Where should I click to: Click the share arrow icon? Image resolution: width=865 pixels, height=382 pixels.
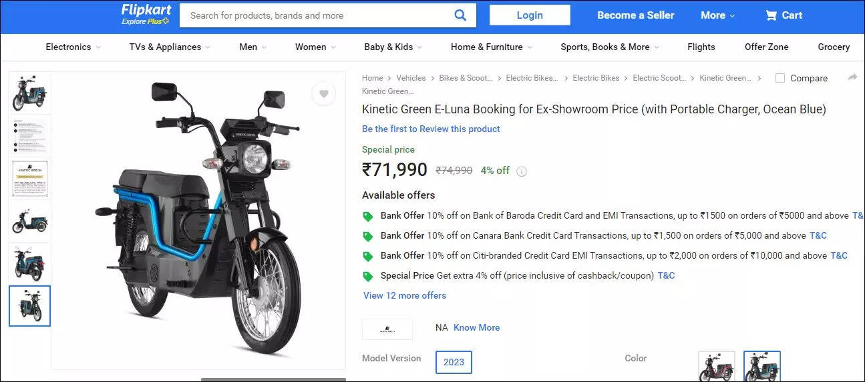point(852,77)
